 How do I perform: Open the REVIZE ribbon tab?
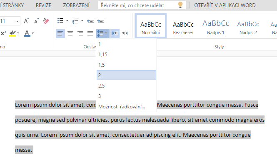coord(43,5)
